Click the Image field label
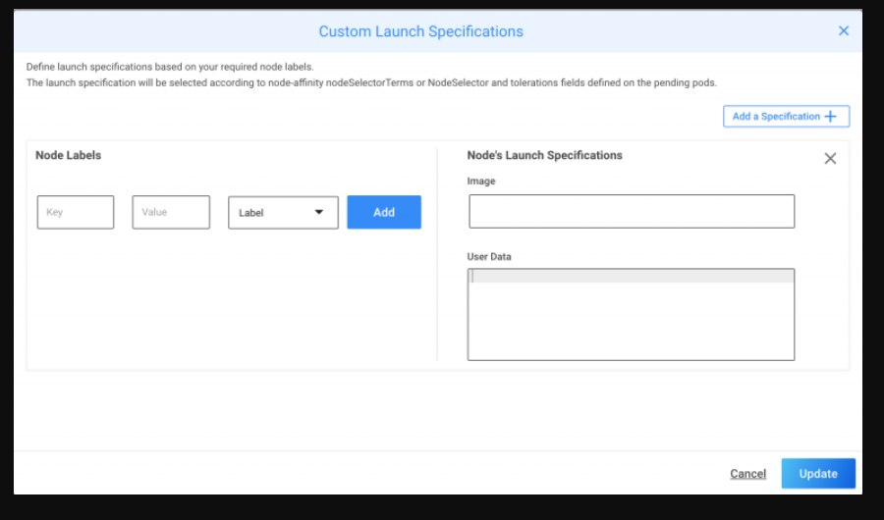This screenshot has height=520, width=884. click(x=481, y=182)
